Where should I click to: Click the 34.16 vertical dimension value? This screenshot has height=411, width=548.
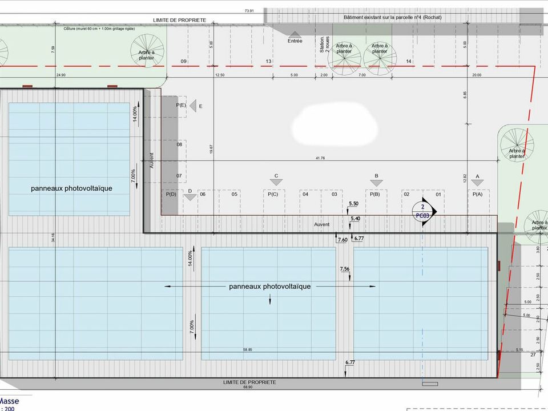pos(53,237)
